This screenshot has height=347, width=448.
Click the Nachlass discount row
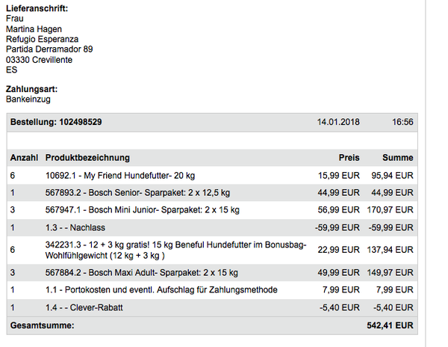74,227
